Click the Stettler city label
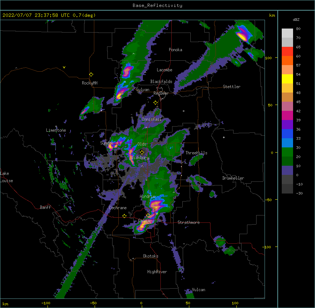Image resolution: width=315 pixels, height=308 pixels. point(232,87)
